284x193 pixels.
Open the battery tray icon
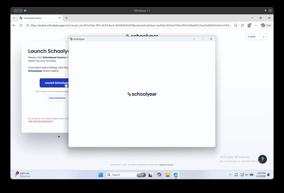(x=252, y=175)
